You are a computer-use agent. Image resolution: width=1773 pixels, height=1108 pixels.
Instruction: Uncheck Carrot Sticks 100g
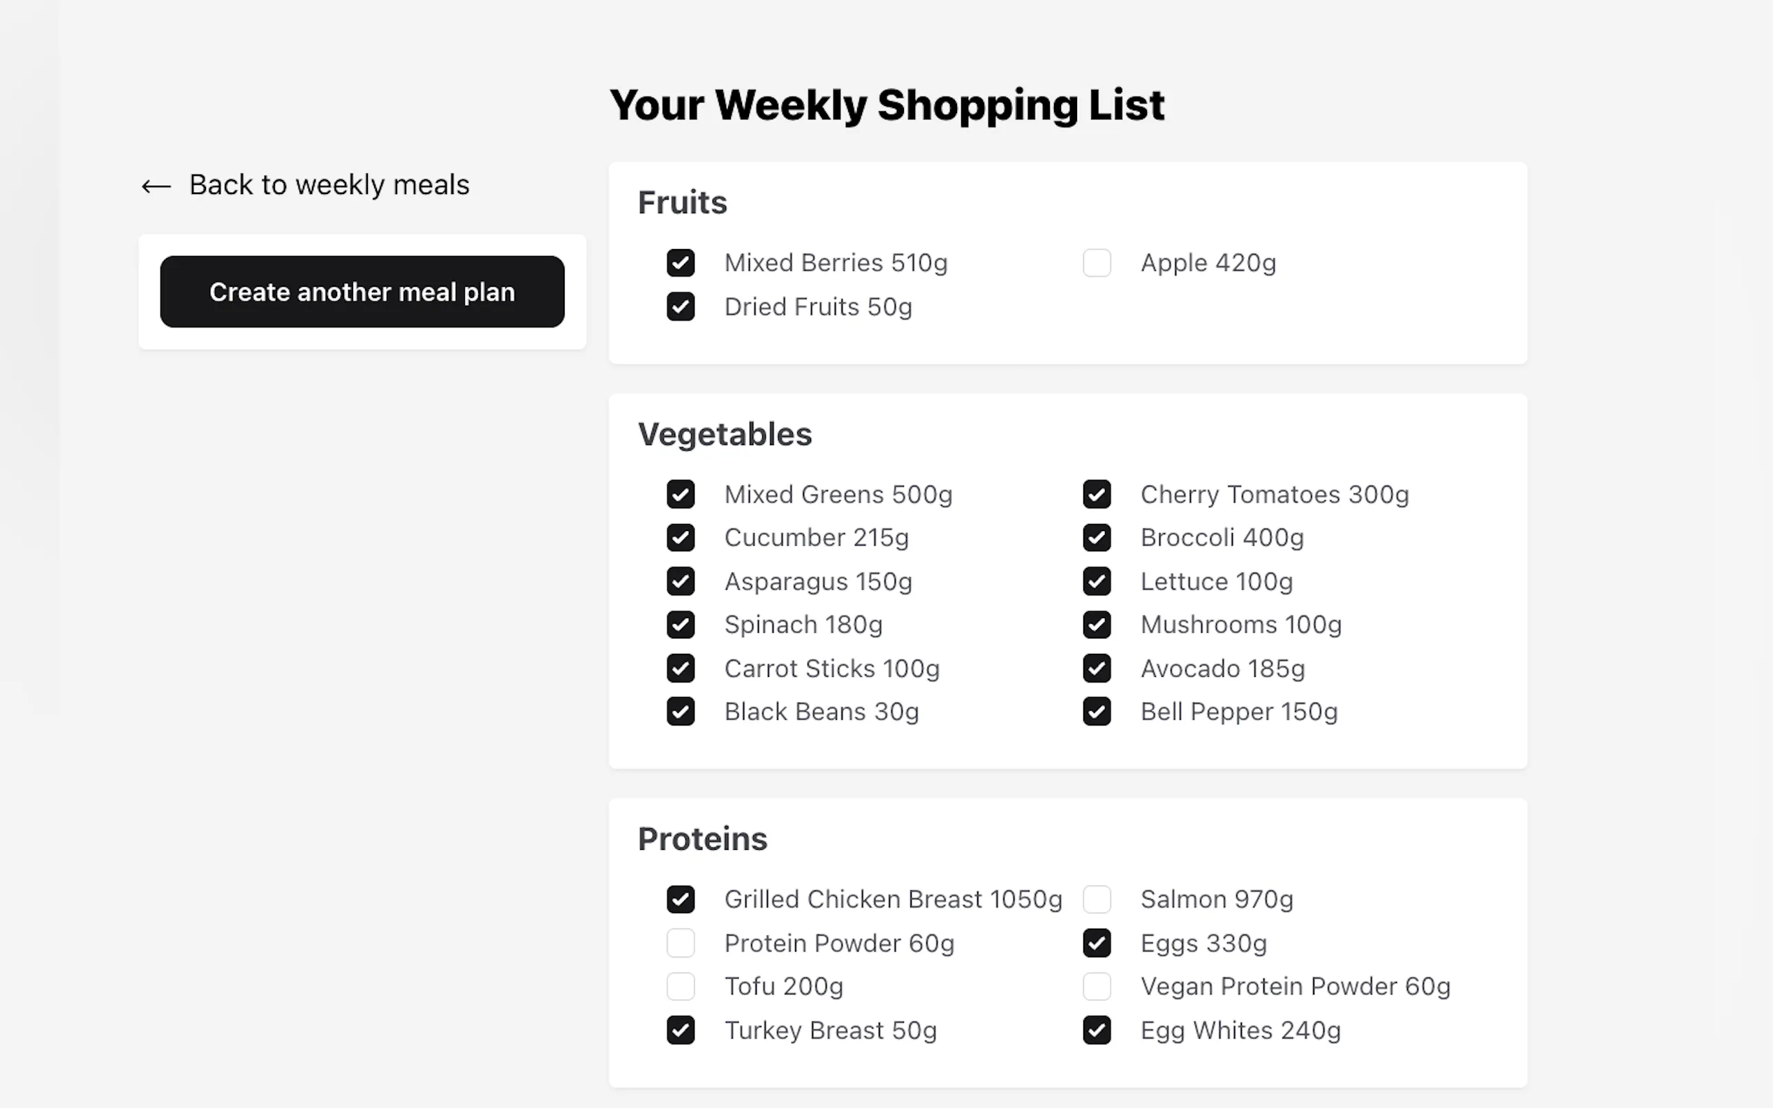pos(680,668)
